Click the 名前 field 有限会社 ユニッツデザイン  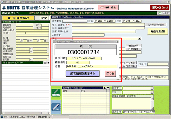pos(92,66)
